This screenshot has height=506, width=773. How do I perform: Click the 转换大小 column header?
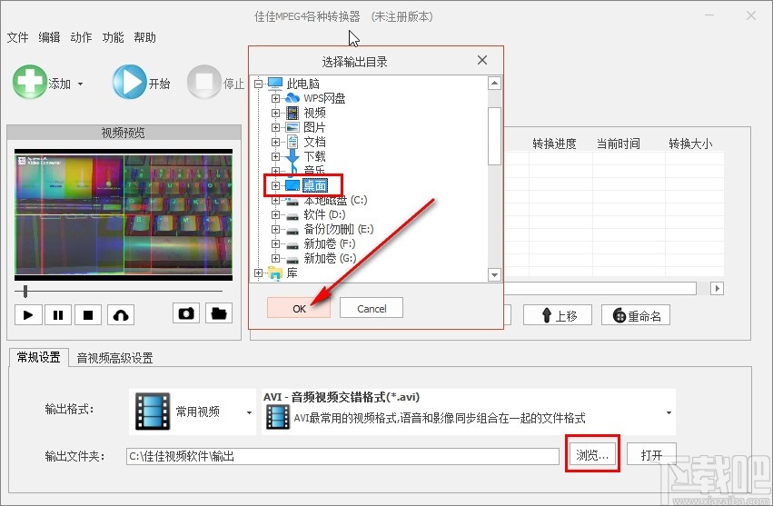pyautogui.click(x=690, y=144)
